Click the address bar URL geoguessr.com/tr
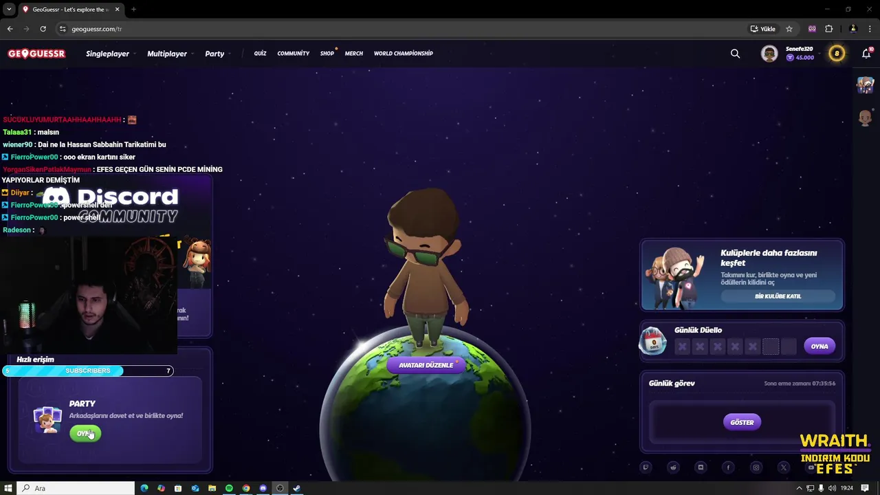880x495 pixels. tap(97, 29)
